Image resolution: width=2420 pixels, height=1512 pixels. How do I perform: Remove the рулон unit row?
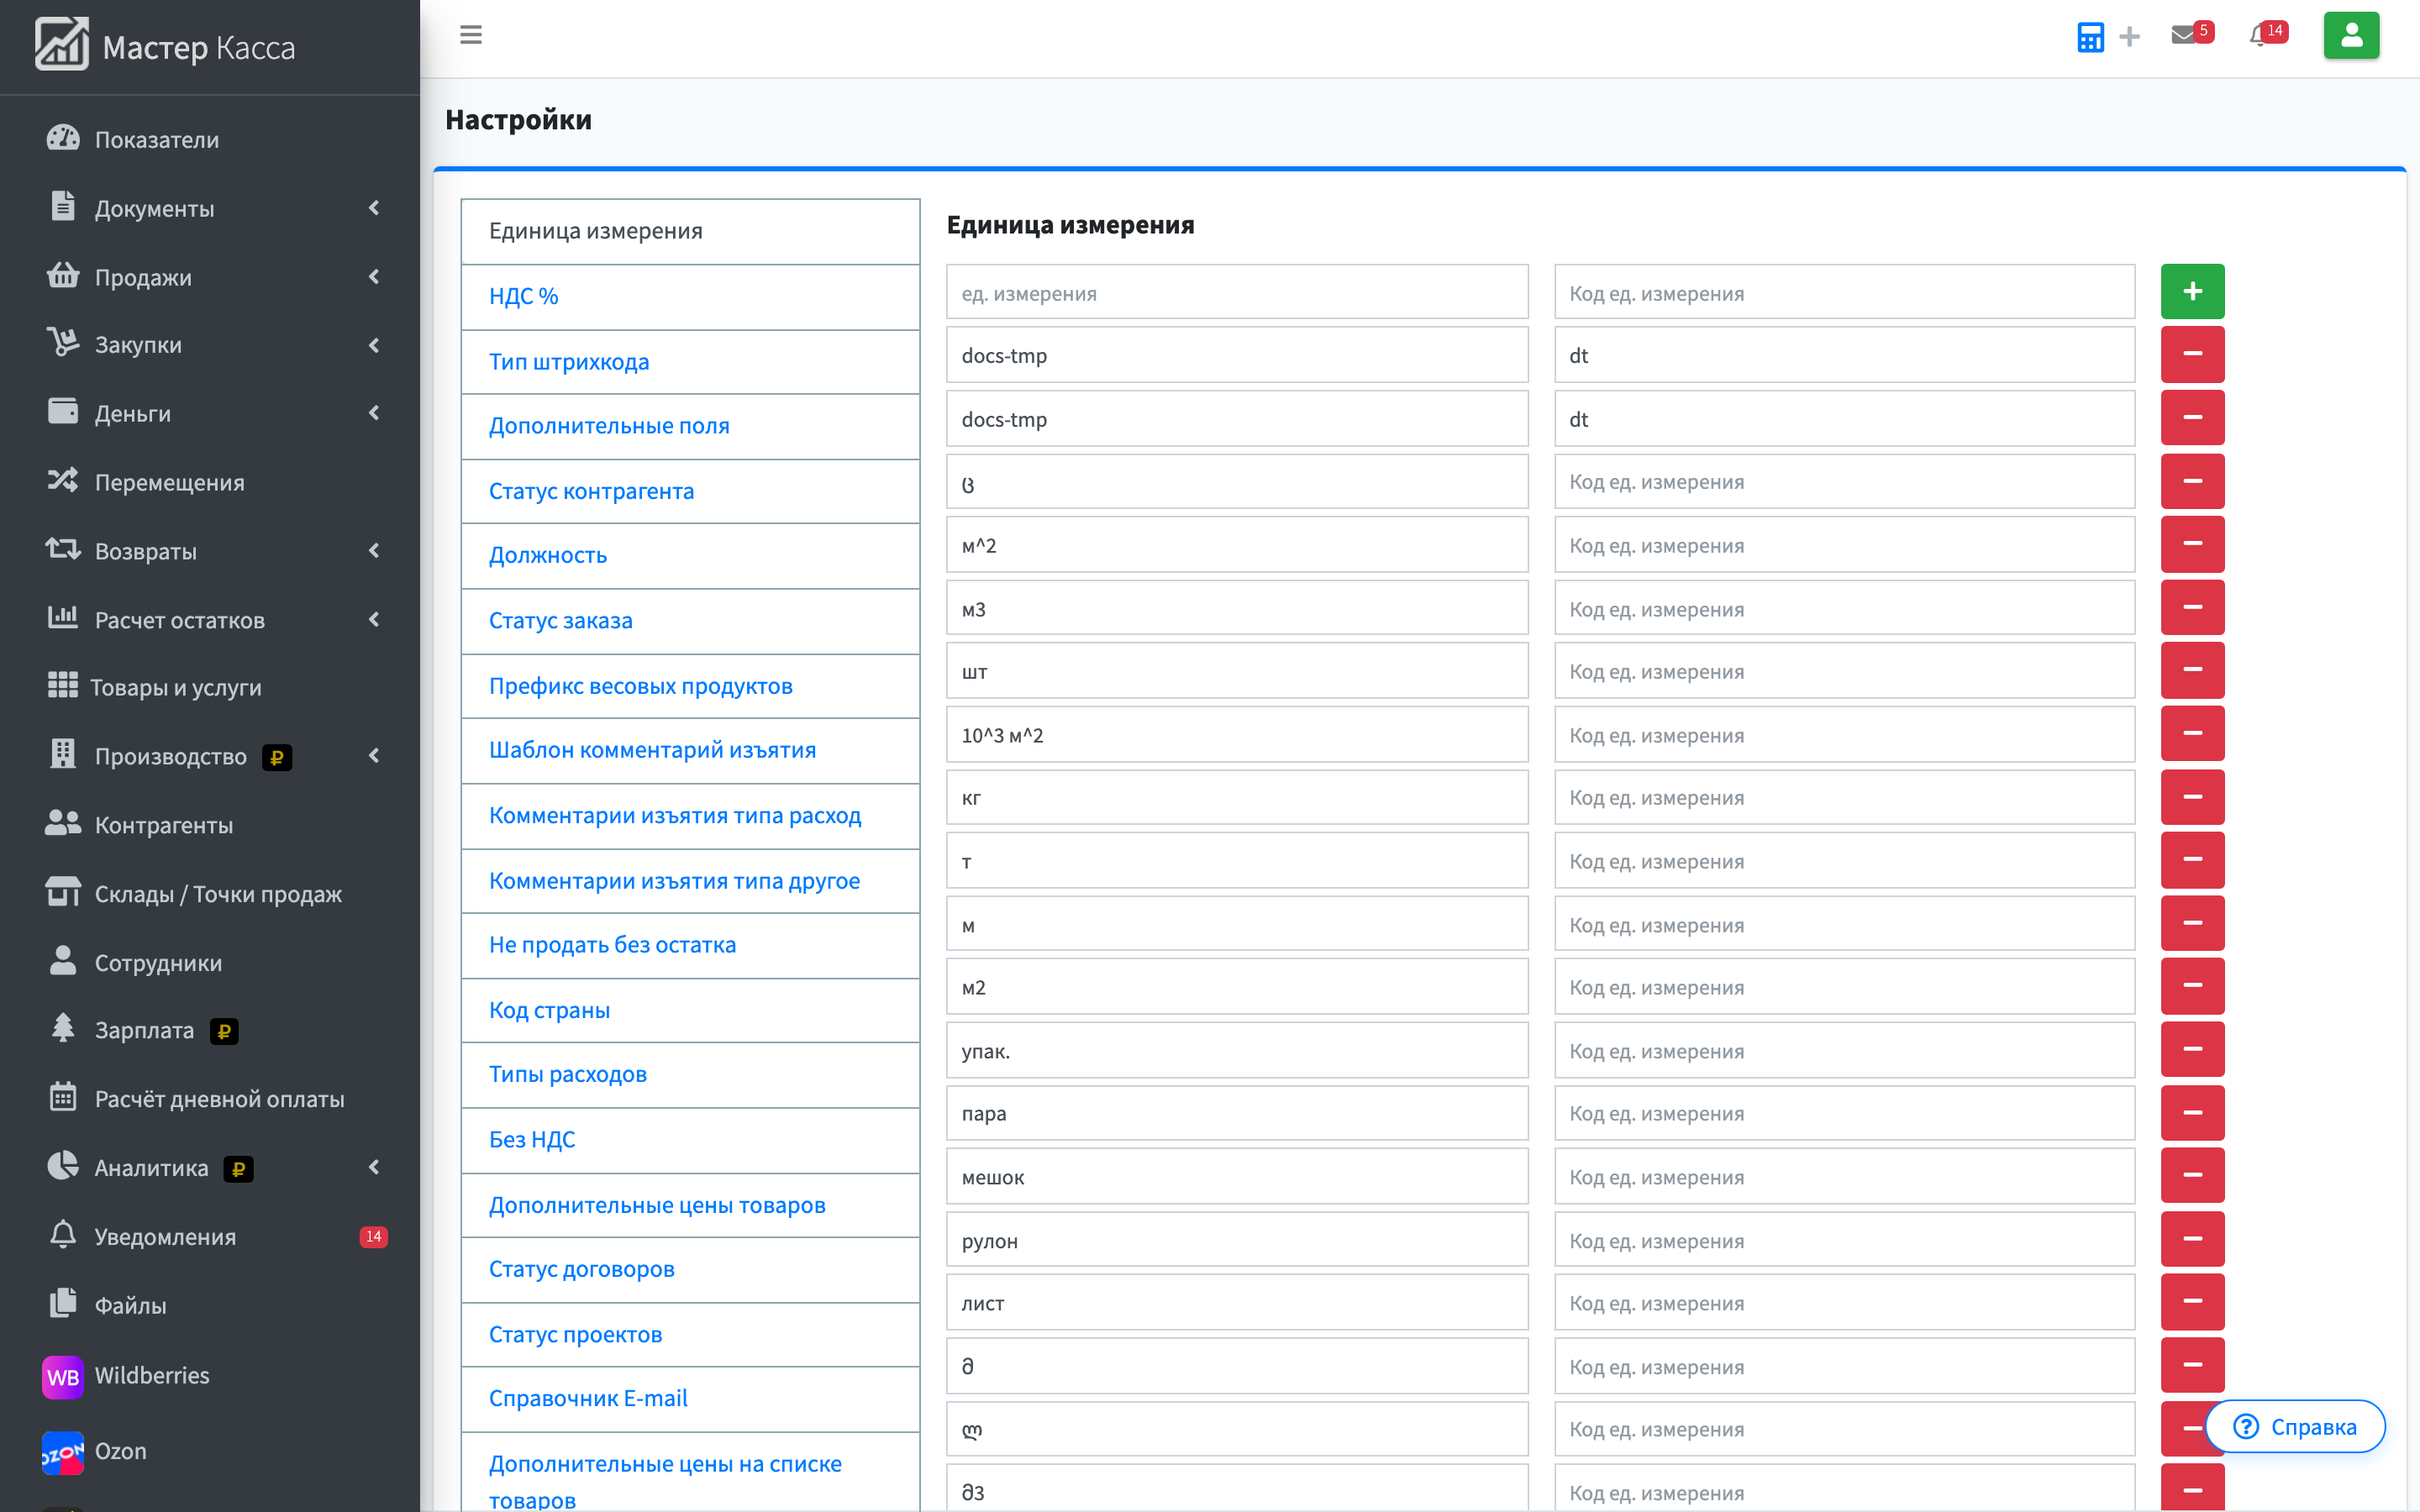tap(2192, 1239)
